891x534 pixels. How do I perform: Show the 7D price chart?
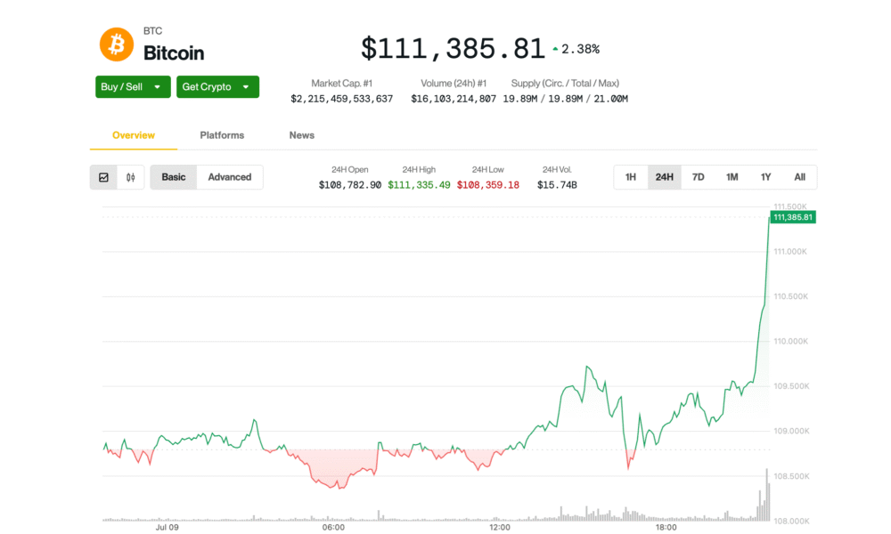click(x=699, y=177)
